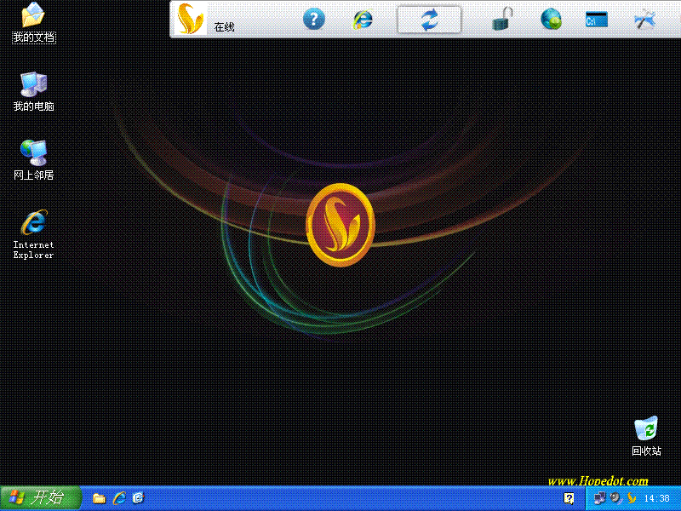
Task: Open network connection icon in system tray
Action: pos(600,498)
